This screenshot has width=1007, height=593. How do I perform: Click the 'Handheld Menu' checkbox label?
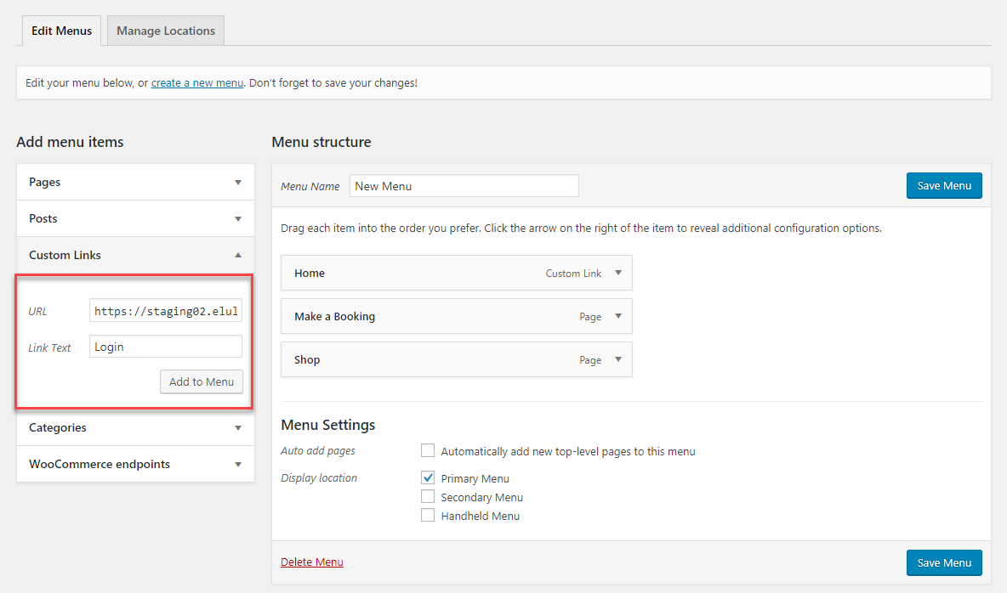coord(480,516)
